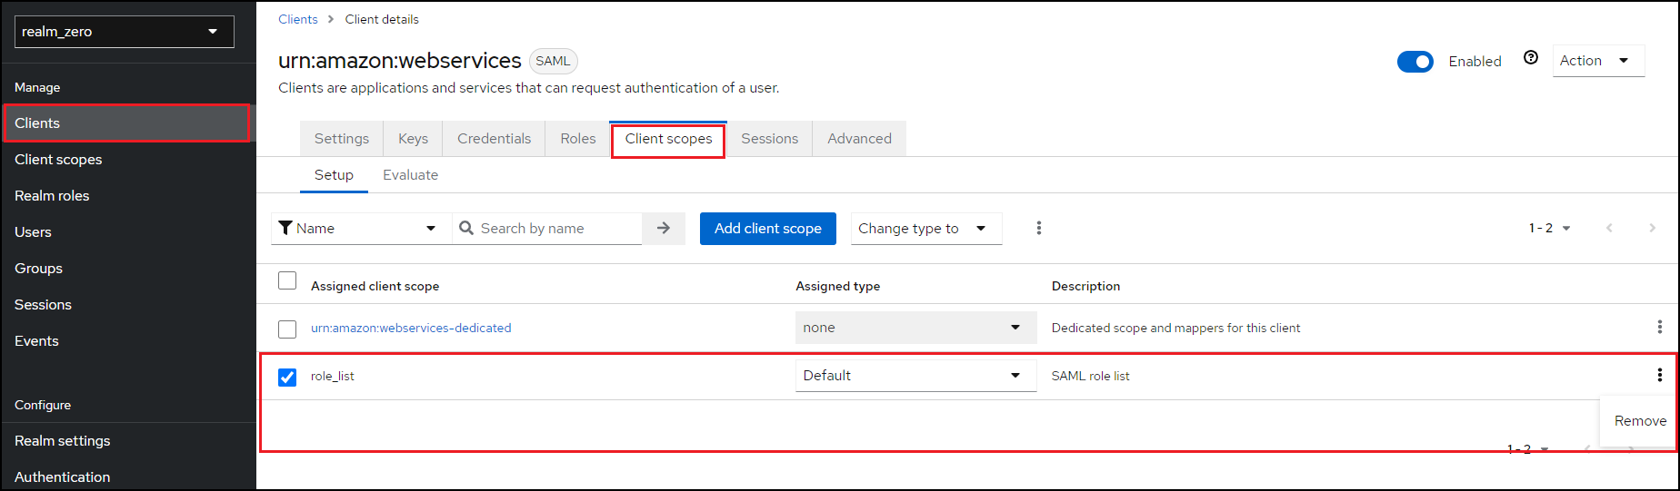Click the role_list scope name
1680x491 pixels.
point(333,376)
